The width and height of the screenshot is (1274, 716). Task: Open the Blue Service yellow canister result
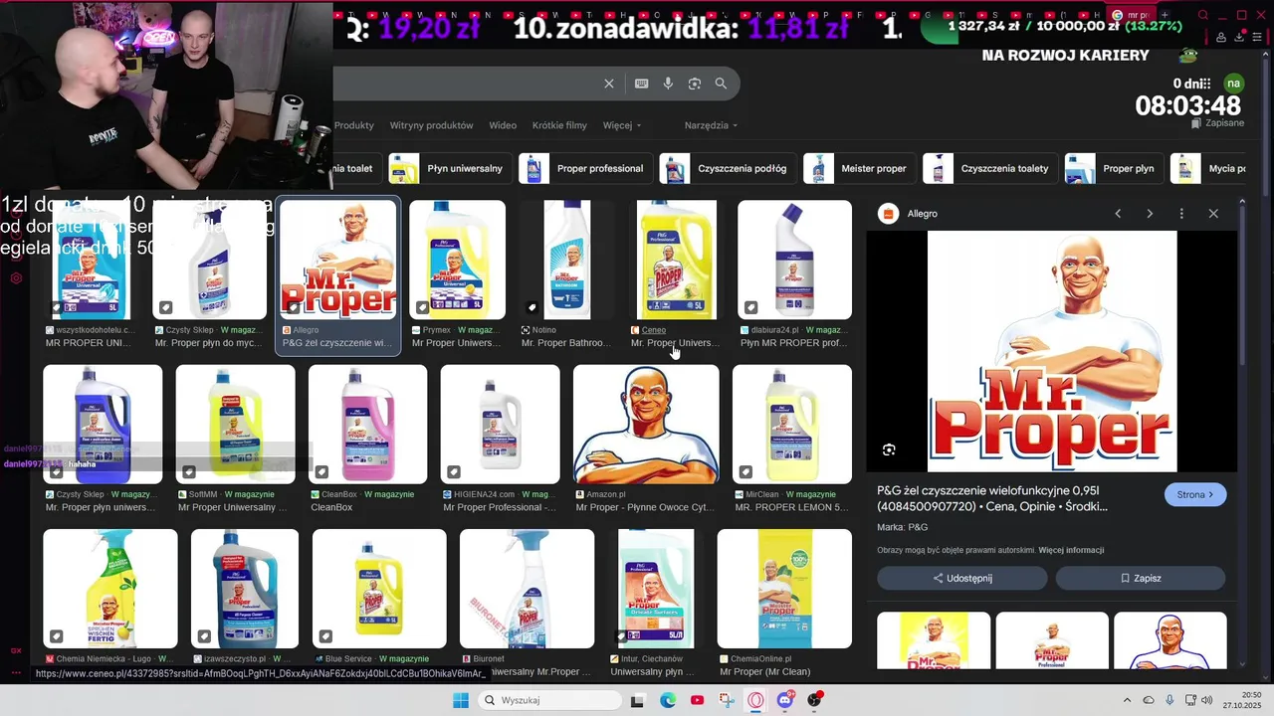(x=379, y=589)
